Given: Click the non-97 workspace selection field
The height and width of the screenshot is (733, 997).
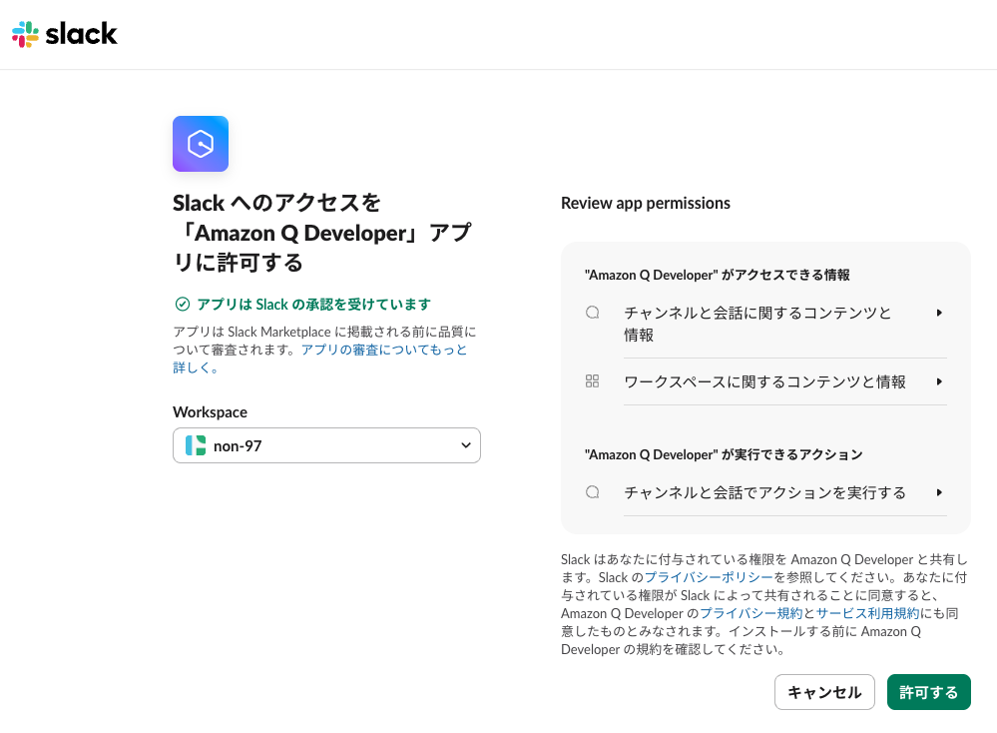Looking at the screenshot, I should coord(326,444).
